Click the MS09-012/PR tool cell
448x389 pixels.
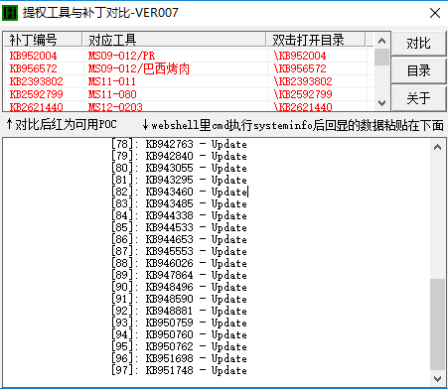121,56
